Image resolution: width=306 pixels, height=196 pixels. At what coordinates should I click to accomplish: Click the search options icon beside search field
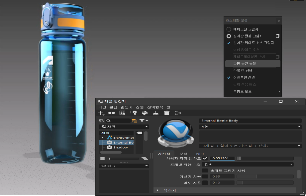tap(101, 121)
